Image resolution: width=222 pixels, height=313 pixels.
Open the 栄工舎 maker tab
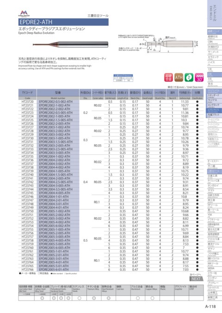(x=215, y=201)
